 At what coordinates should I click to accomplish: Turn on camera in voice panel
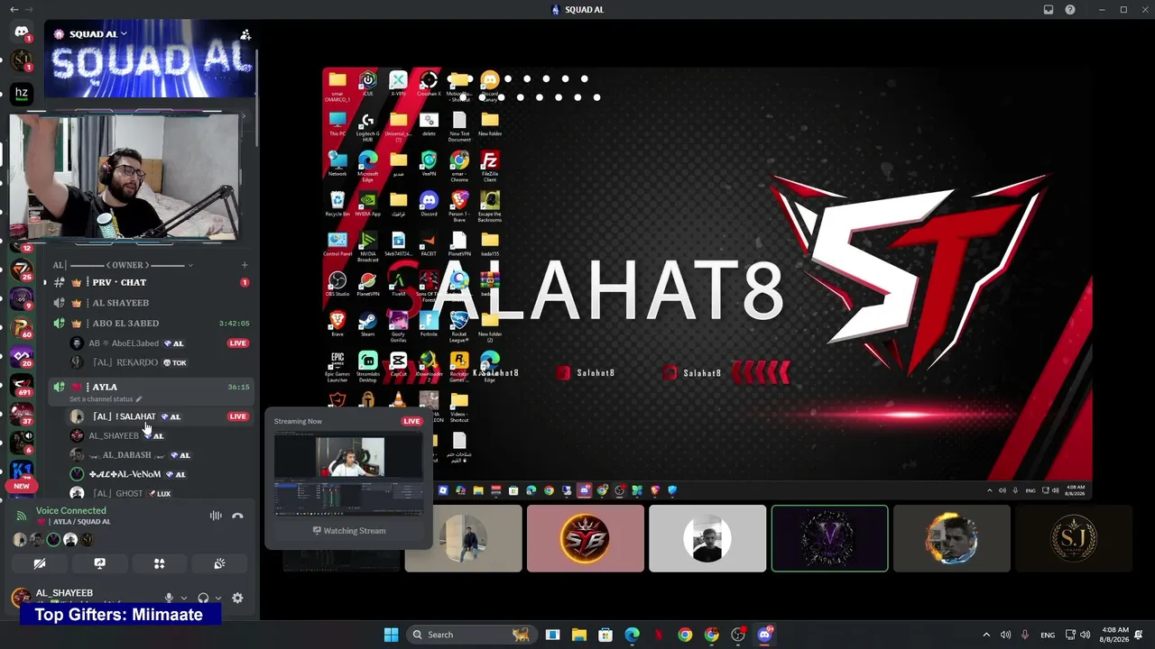(x=40, y=563)
